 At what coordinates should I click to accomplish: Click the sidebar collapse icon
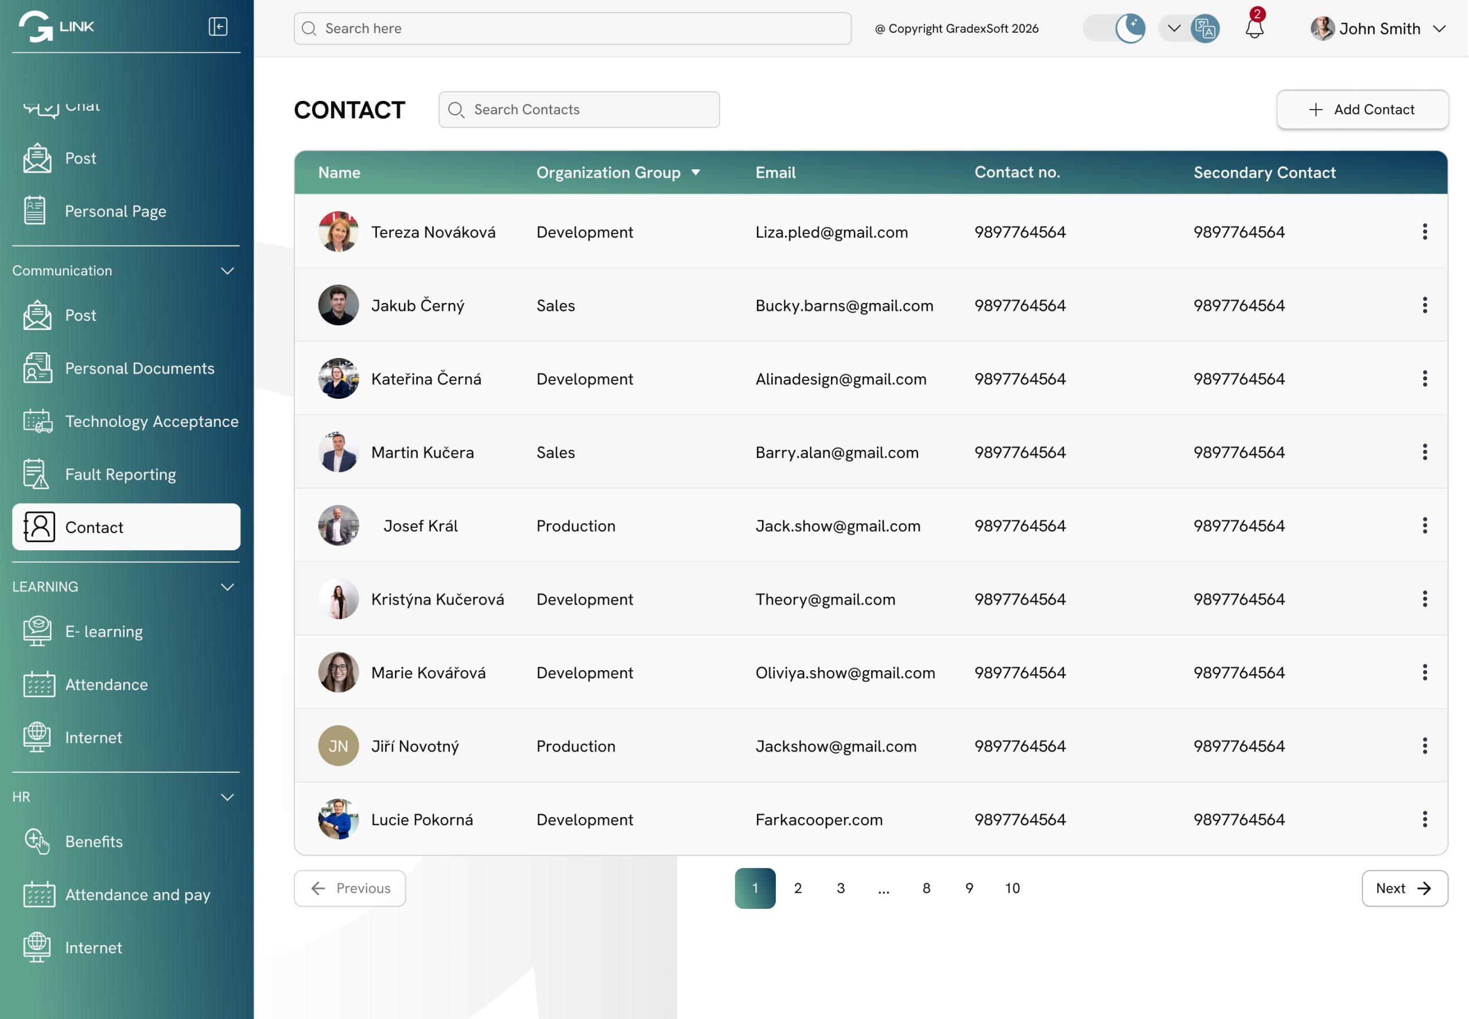[217, 26]
